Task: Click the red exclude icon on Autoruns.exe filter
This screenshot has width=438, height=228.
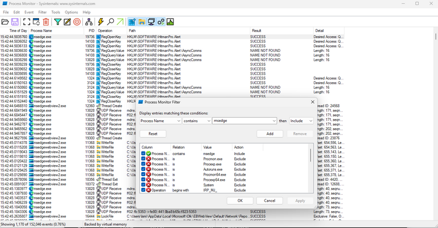Action: tap(148, 169)
